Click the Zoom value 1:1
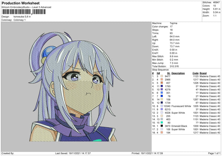The height and width of the screenshot is (156, 222). tap(215, 15)
